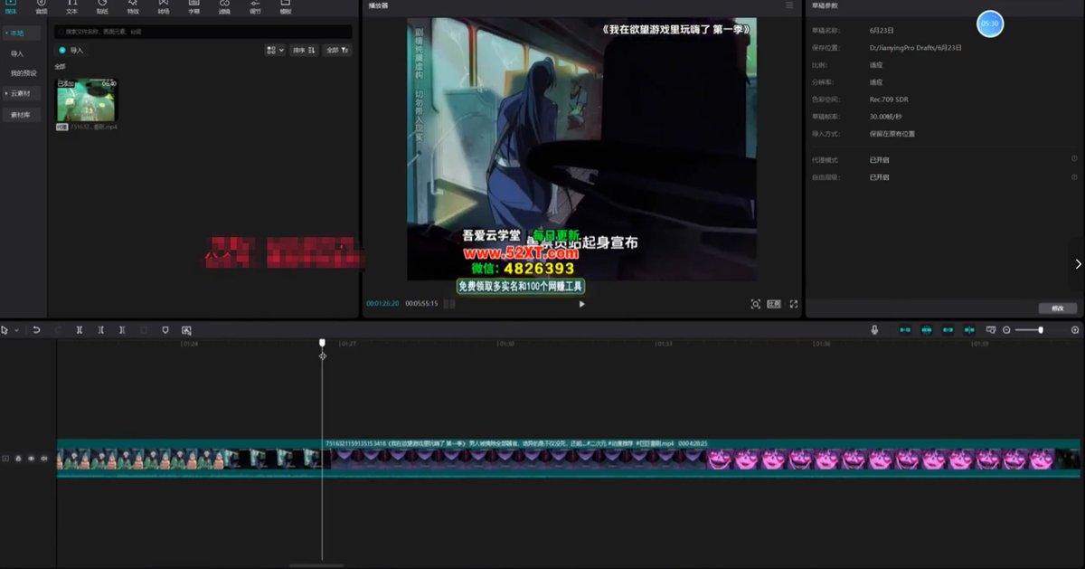Click the timeline cover/preview settings icon
1085x569 pixels.
pos(991,330)
